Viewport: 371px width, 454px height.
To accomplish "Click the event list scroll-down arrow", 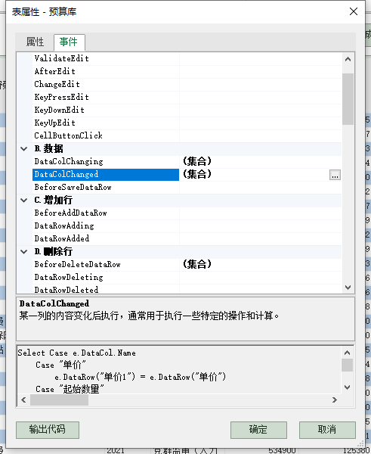I will coord(348,288).
